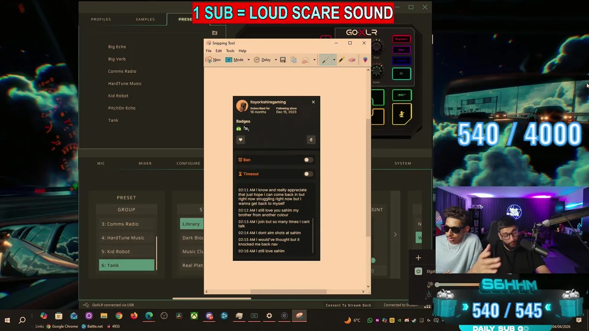Click the plus icon in Elgato panel

pos(418,258)
